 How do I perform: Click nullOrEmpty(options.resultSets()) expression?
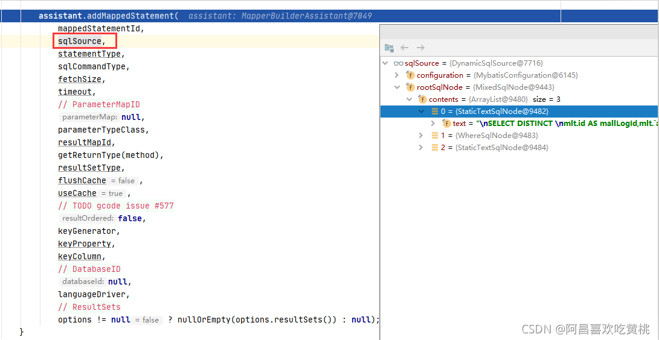(x=258, y=320)
